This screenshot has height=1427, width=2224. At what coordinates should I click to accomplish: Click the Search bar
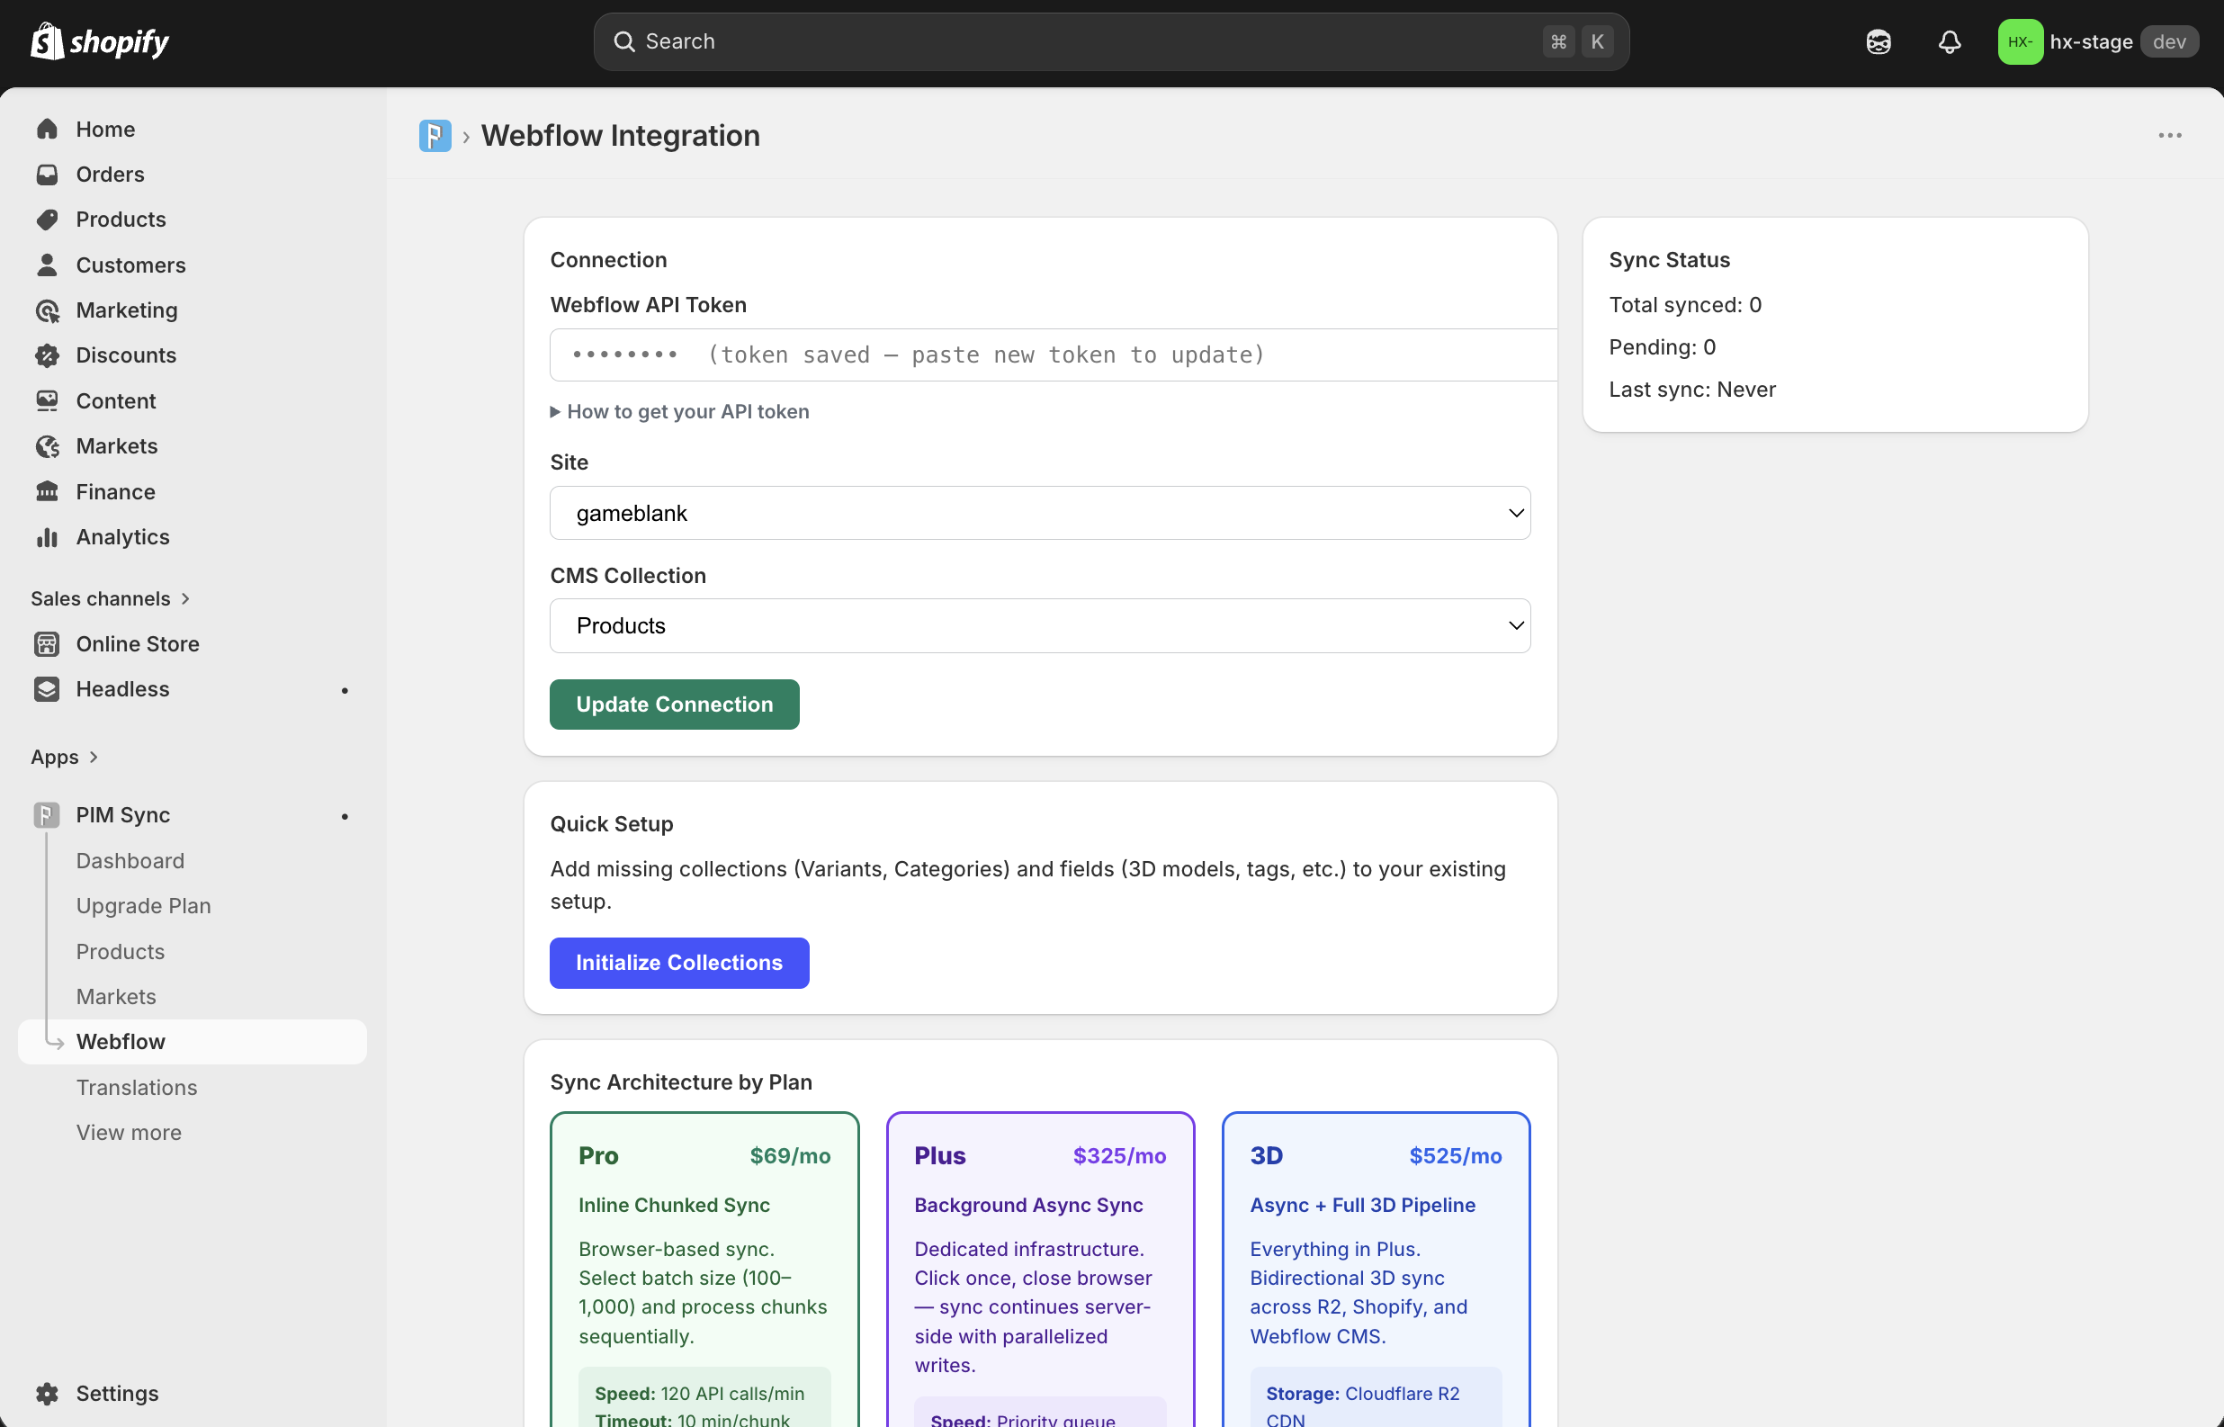pos(1110,41)
